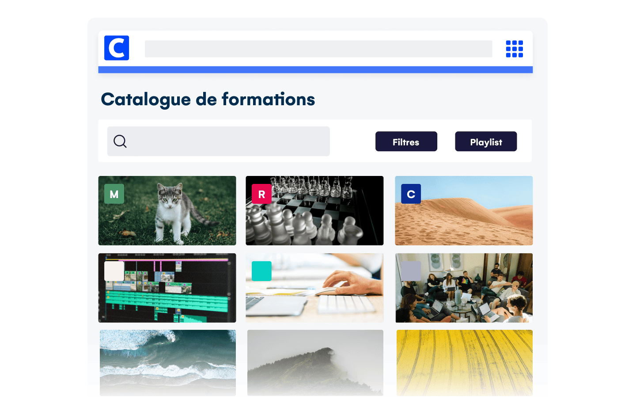Open the ocean waves aerial thumbnail
The height and width of the screenshot is (420, 636).
tap(168, 363)
